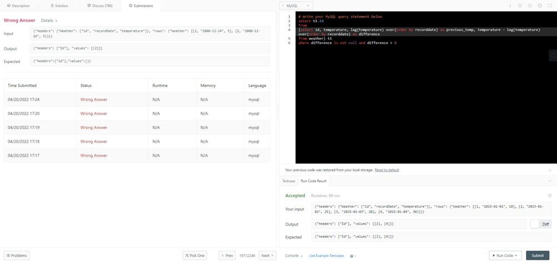Switch to the Description tab

(x=18, y=6)
